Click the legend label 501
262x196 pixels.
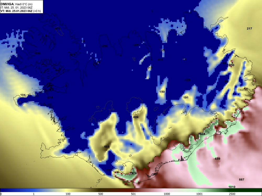(133, 194)
